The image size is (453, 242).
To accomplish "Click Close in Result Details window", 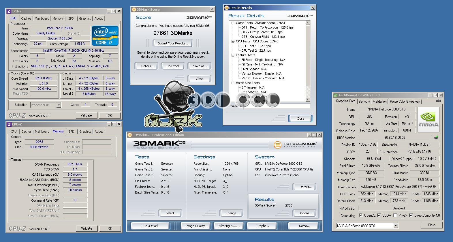I will pyautogui.click(x=300, y=119).
